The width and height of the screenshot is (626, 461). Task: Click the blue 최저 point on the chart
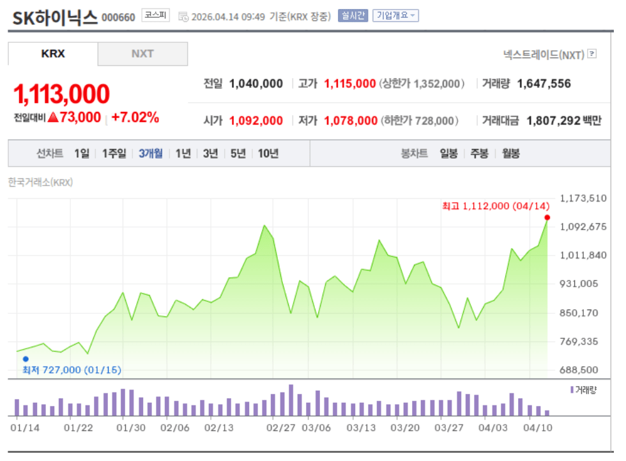pyautogui.click(x=26, y=359)
